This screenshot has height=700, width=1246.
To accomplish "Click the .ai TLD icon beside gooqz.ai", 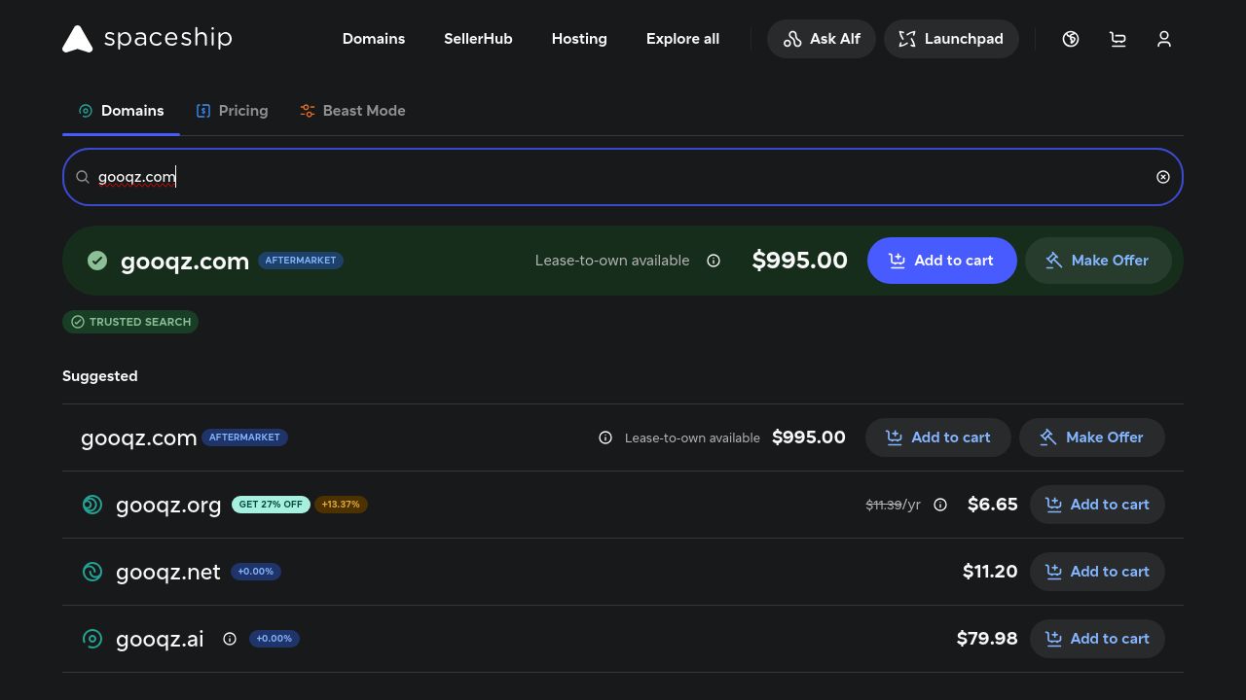I will (x=92, y=639).
